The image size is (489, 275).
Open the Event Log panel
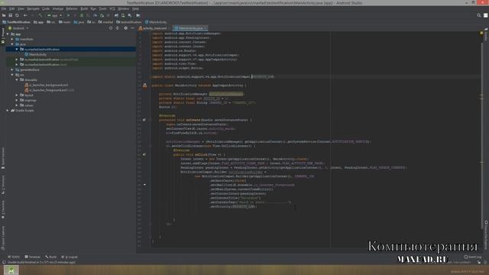click(473, 257)
